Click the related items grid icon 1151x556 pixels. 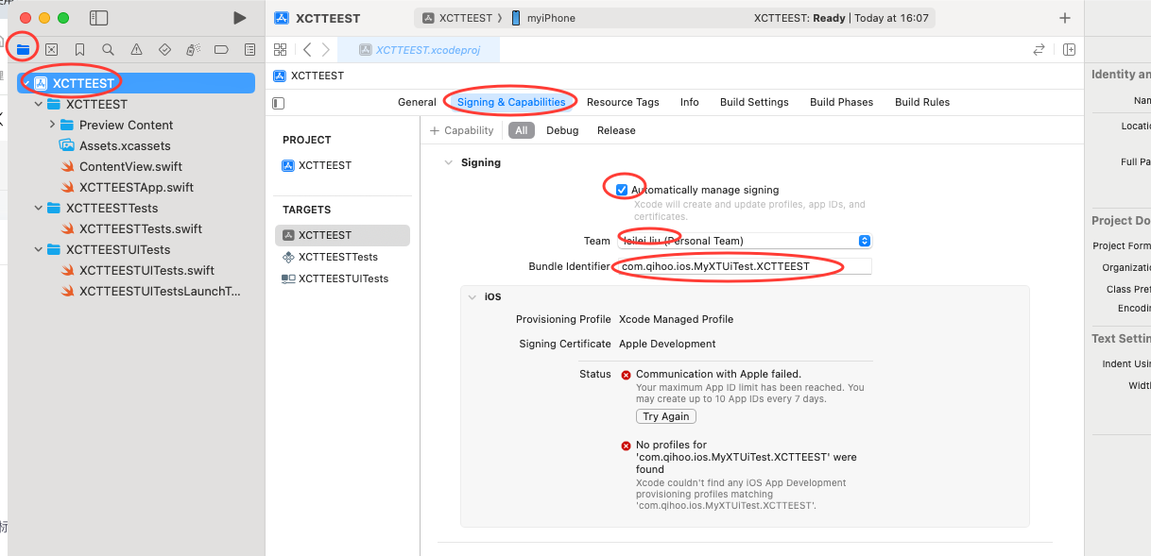pyautogui.click(x=280, y=49)
